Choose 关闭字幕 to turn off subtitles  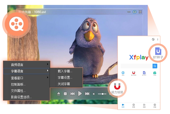64,84
